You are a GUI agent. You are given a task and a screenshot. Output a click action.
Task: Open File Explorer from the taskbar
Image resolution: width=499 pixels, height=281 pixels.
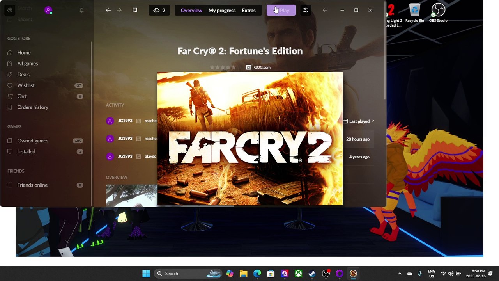243,274
